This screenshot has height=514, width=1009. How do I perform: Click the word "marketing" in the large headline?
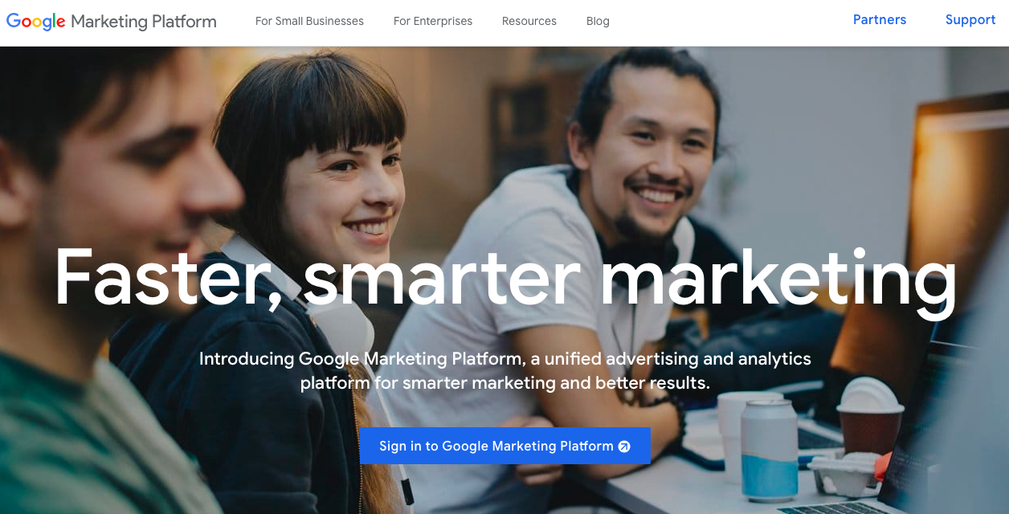pos(778,279)
